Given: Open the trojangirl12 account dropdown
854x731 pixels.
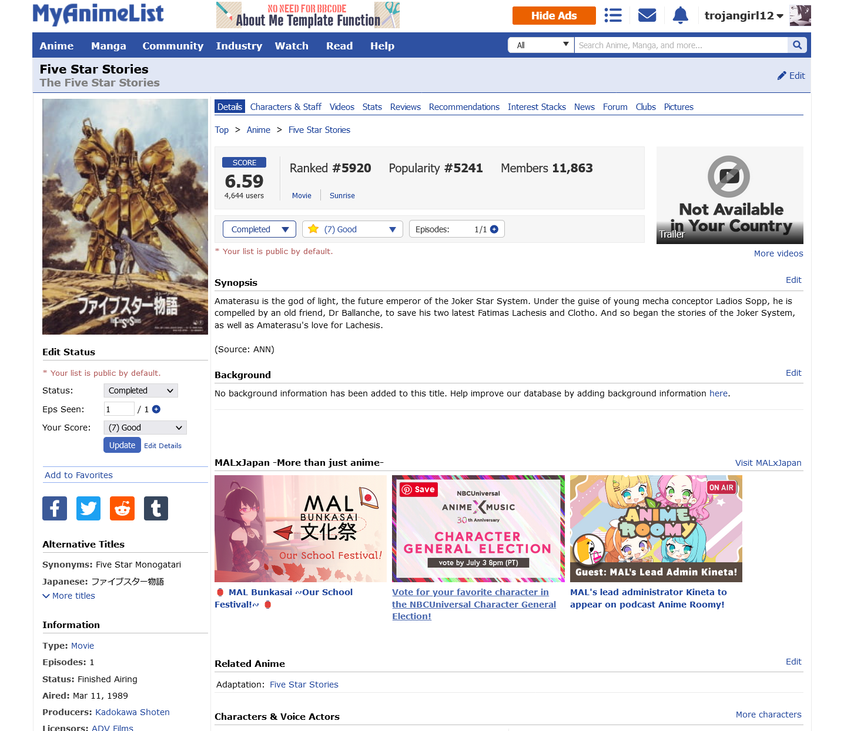Looking at the screenshot, I should [x=744, y=16].
